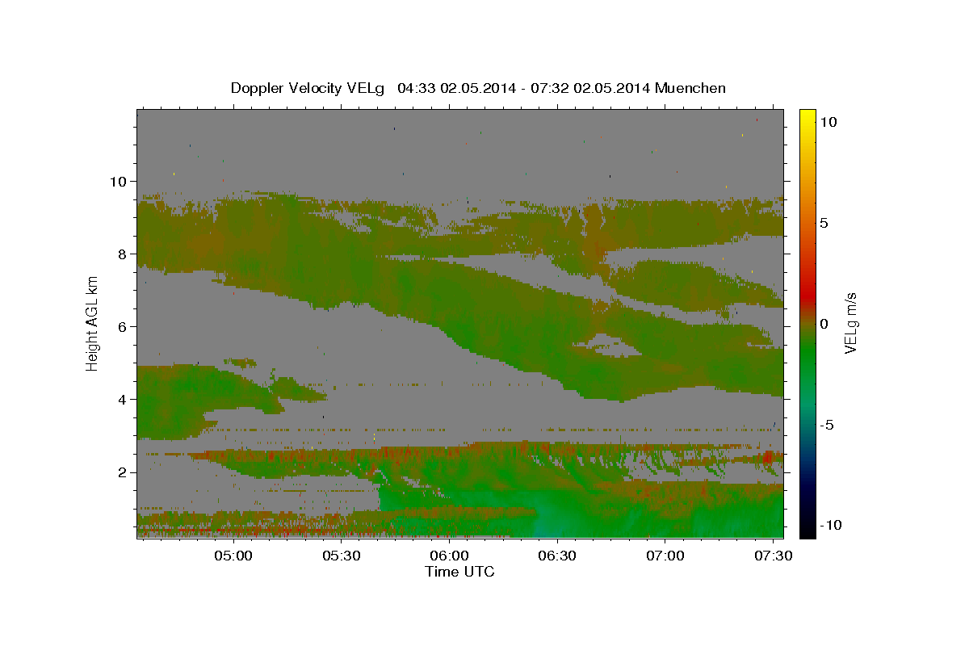Click the 06:30 time tick label

coord(557,556)
